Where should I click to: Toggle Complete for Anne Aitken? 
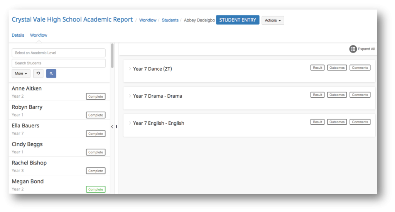tap(96, 97)
